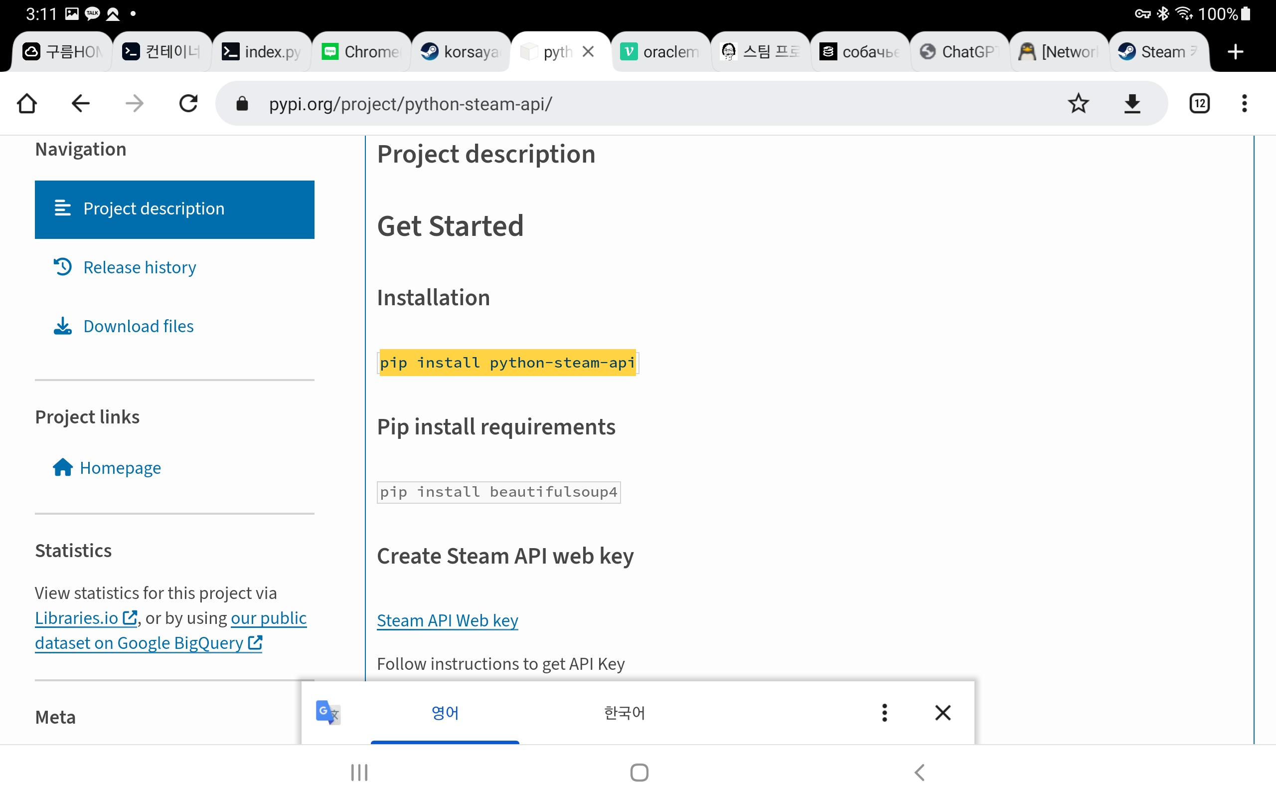Reload the pypi page
The height and width of the screenshot is (798, 1276).
(188, 103)
